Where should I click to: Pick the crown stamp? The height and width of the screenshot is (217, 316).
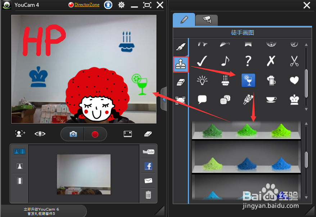[x=294, y=100]
